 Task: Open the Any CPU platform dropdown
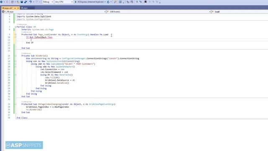point(64,2)
